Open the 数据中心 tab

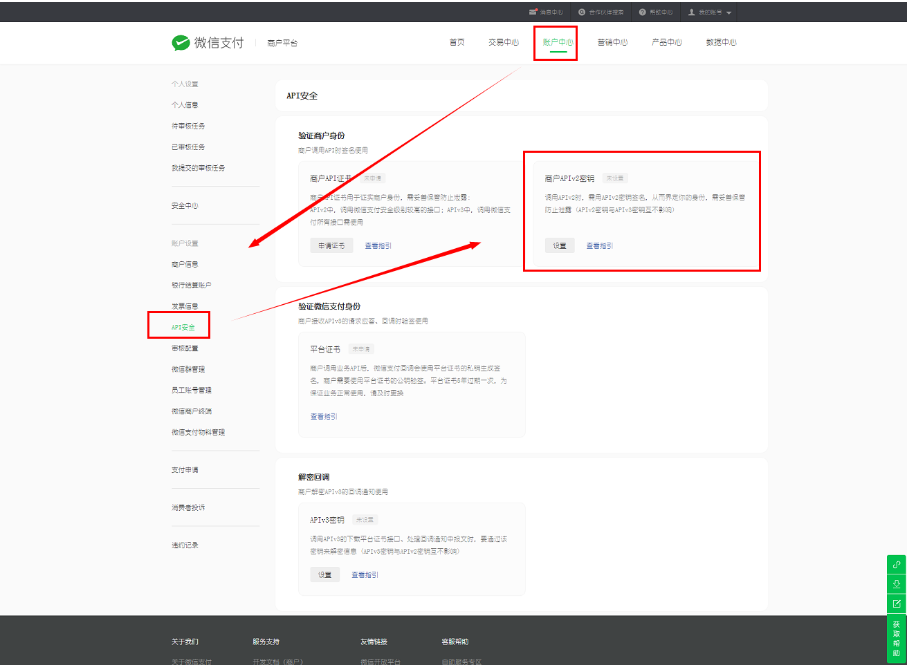pyautogui.click(x=721, y=42)
